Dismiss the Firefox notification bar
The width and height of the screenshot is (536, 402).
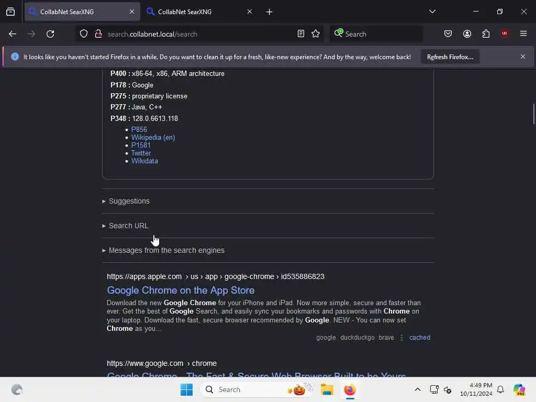[523, 57]
